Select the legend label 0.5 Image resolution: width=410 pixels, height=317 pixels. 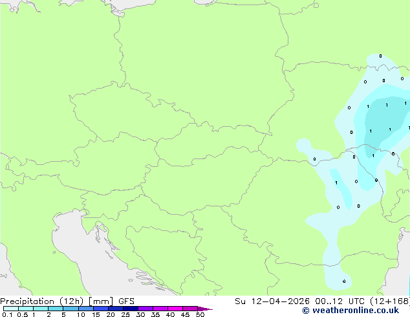pyautogui.click(x=23, y=314)
